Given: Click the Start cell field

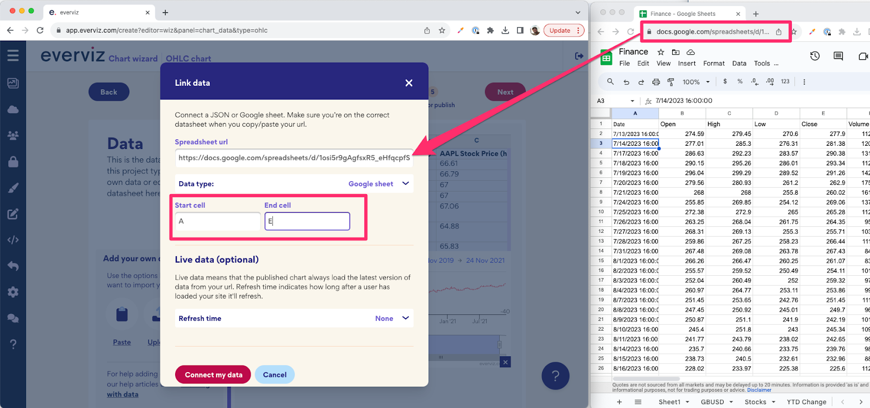Looking at the screenshot, I should [217, 221].
